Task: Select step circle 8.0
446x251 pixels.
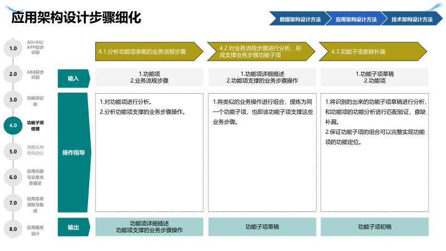Action: [13, 229]
